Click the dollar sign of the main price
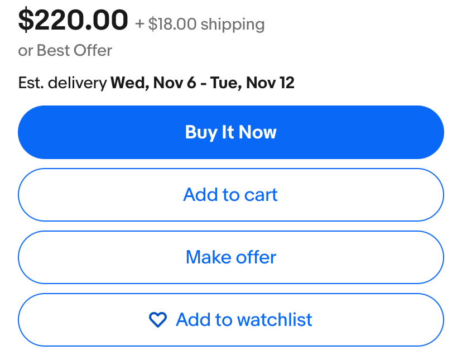462x360 pixels. point(26,20)
